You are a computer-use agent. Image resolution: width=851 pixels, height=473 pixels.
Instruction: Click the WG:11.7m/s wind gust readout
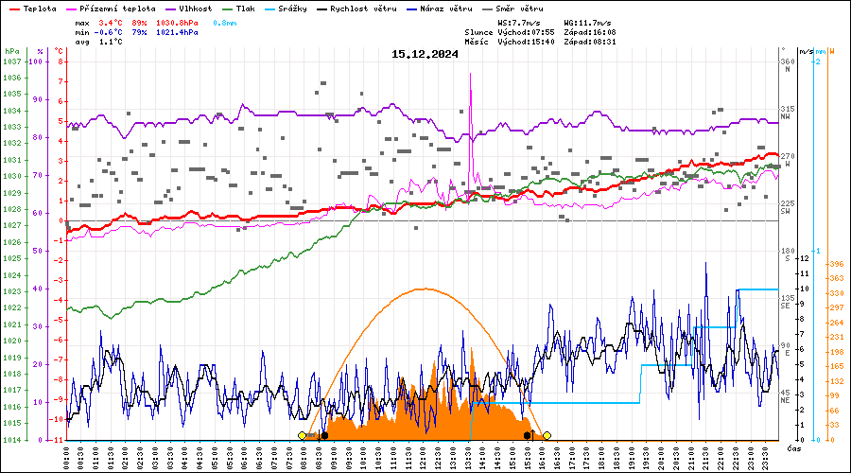click(587, 22)
